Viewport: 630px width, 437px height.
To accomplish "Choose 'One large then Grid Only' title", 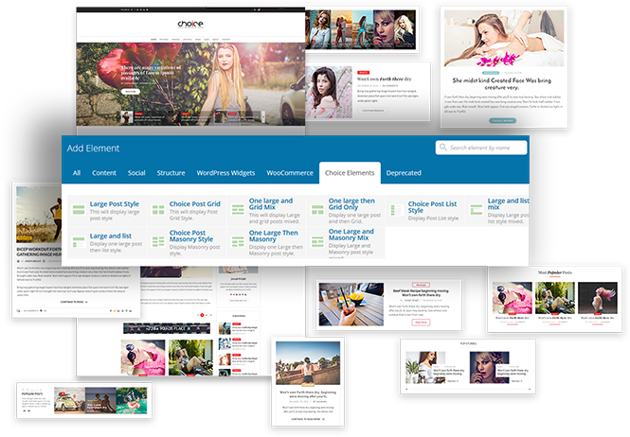I will [x=351, y=204].
